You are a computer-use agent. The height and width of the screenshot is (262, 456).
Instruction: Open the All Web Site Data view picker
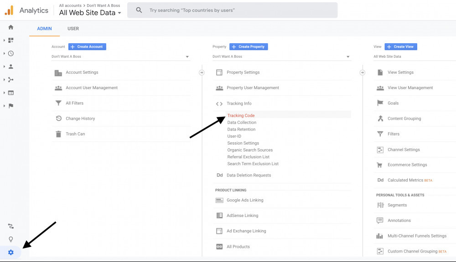click(90, 13)
